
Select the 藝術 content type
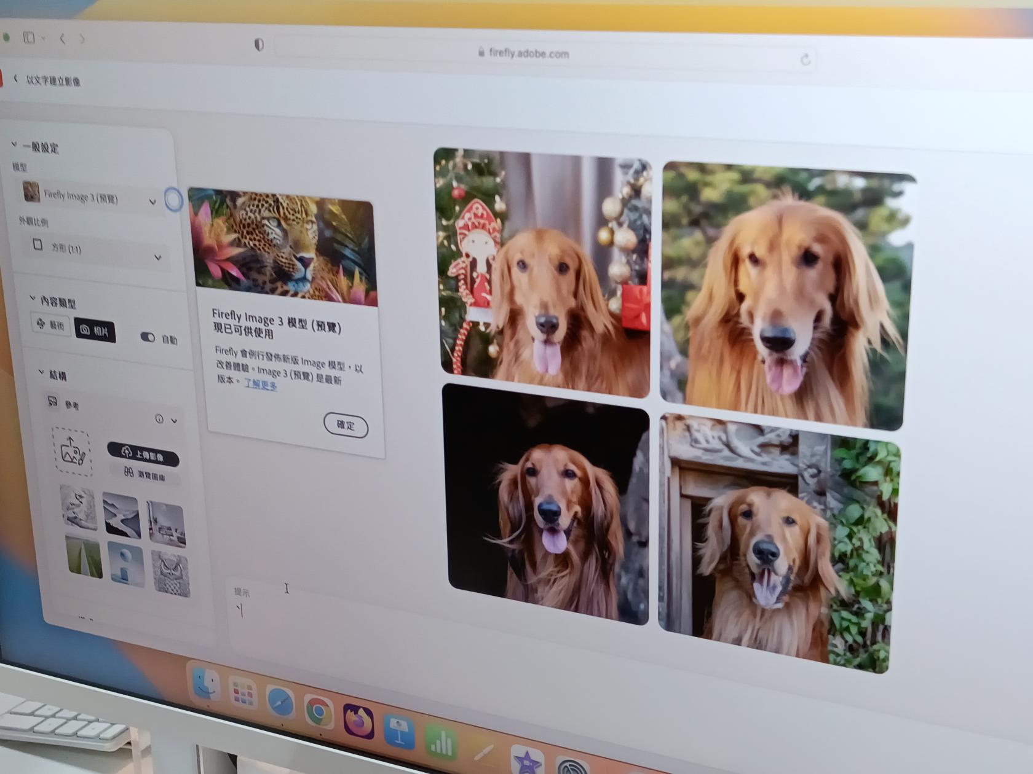coord(51,324)
